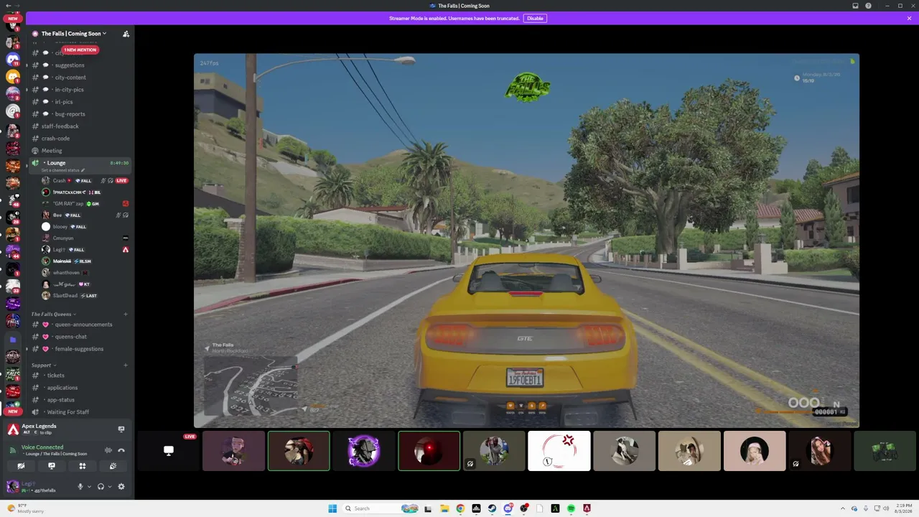Image resolution: width=919 pixels, height=517 pixels.
Task: Click the invite people icon
Action: (126, 34)
